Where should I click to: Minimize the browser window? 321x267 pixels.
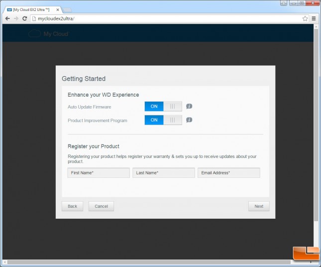[294, 3]
